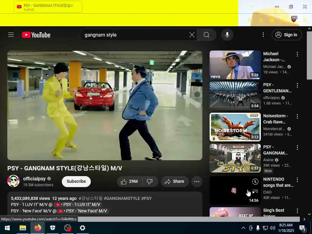This screenshot has width=312, height=234.
Task: Clear the gangnam style search text
Action: coord(192,35)
